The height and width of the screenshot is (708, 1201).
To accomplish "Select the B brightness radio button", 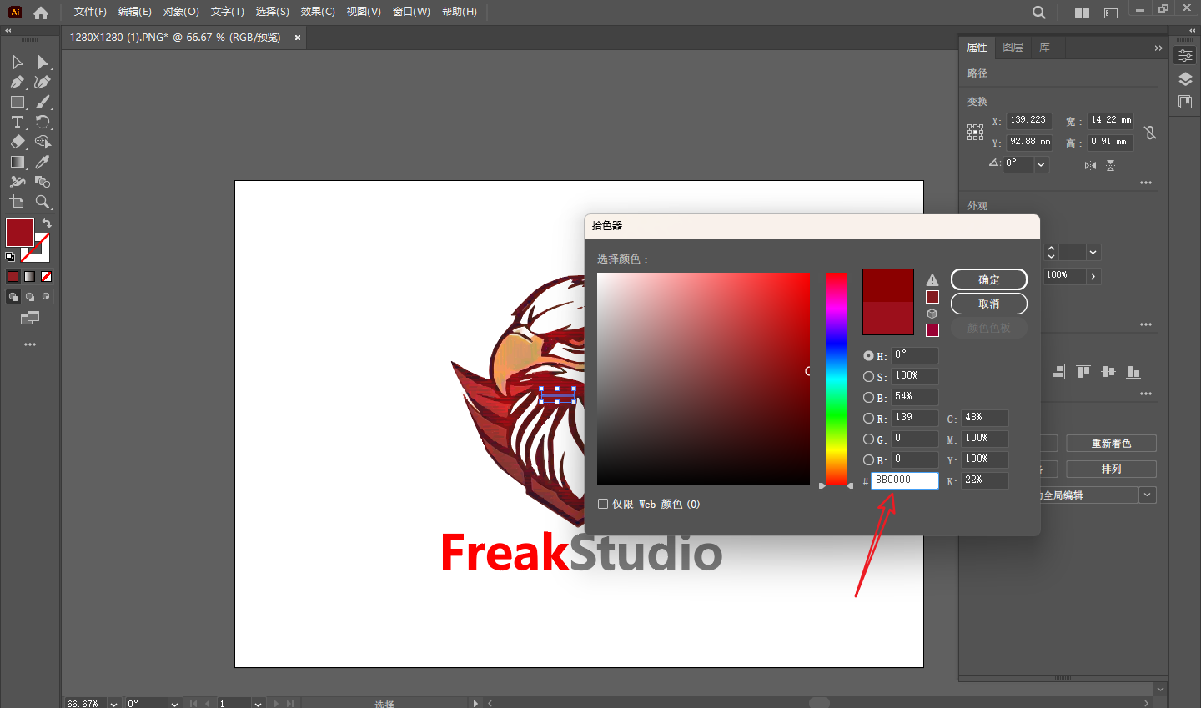I will [x=868, y=397].
